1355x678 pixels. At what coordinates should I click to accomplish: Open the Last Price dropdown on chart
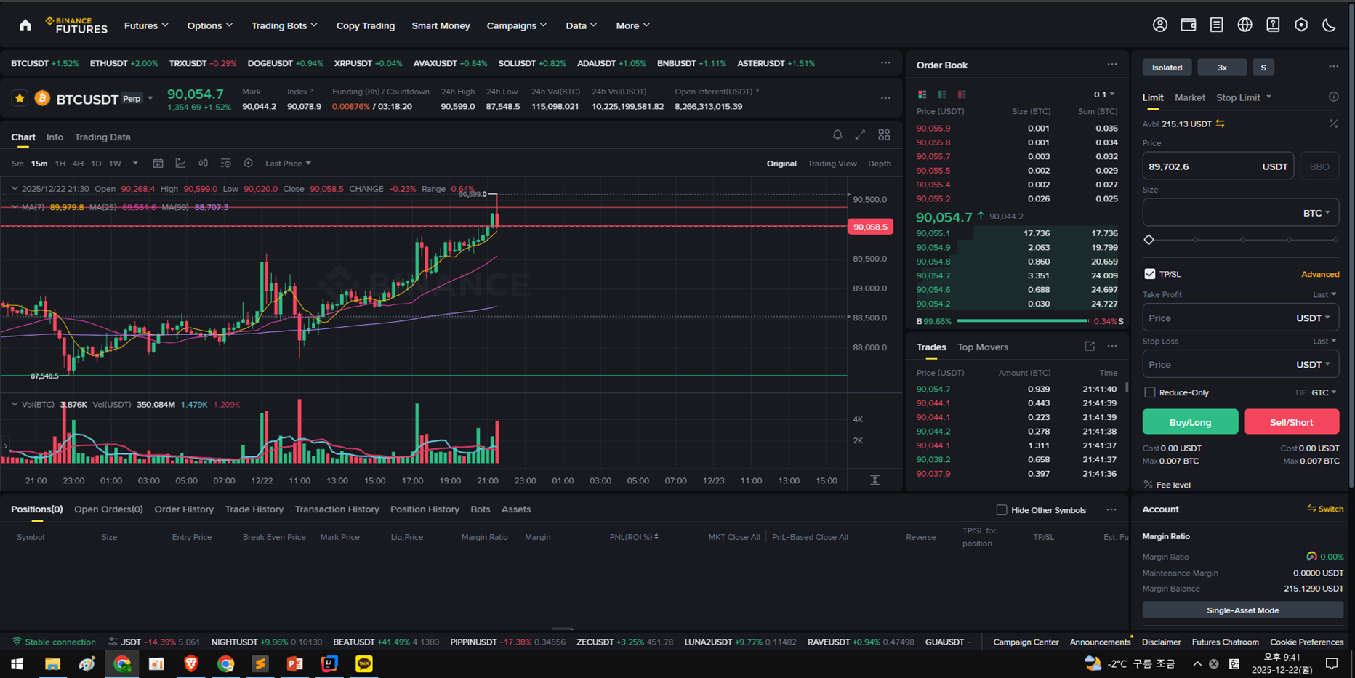pos(288,164)
